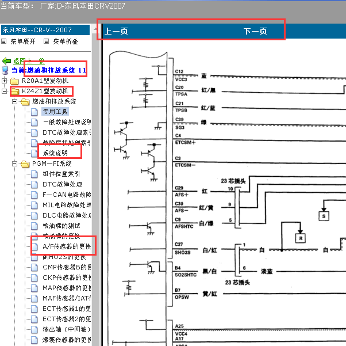The width and height of the screenshot is (346, 346).
Task: Open the CKP传感器的更换 page
Action: point(67,277)
